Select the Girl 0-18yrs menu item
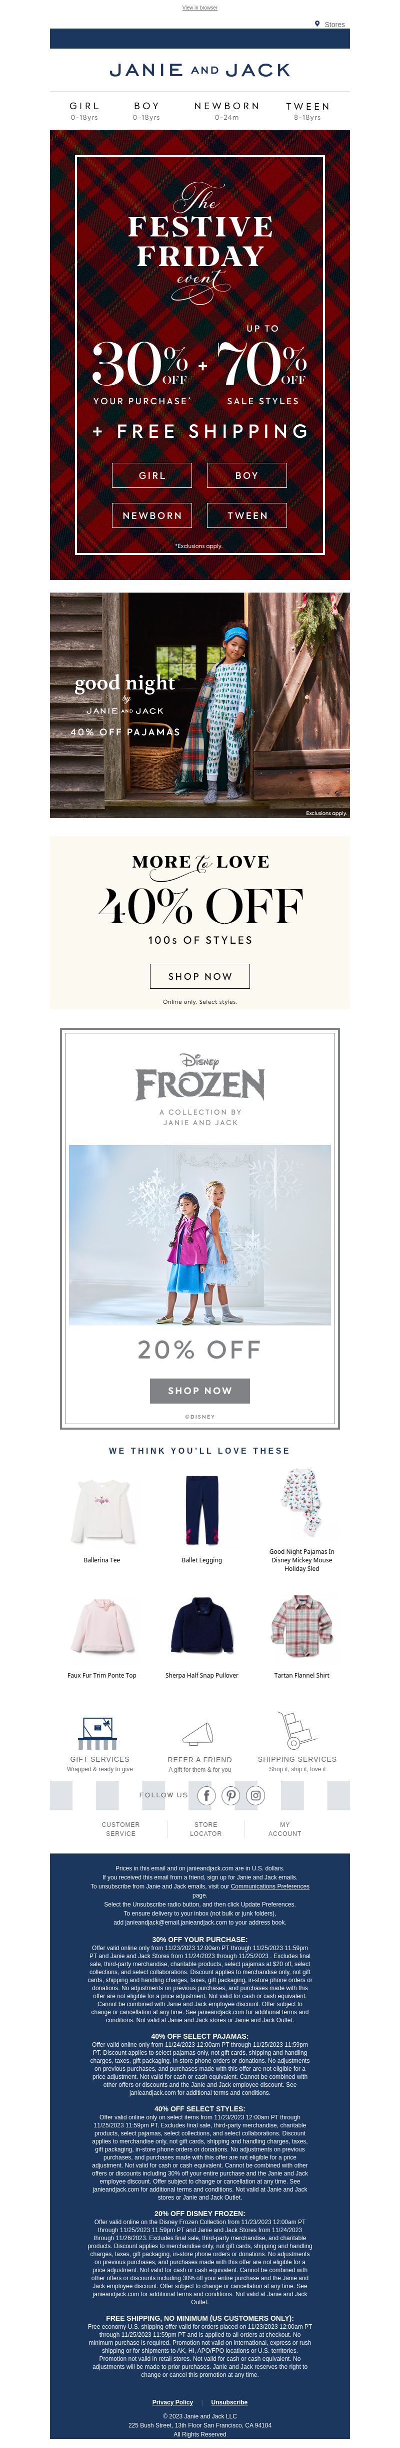Viewport: 400px width, 2448px height. (84, 111)
